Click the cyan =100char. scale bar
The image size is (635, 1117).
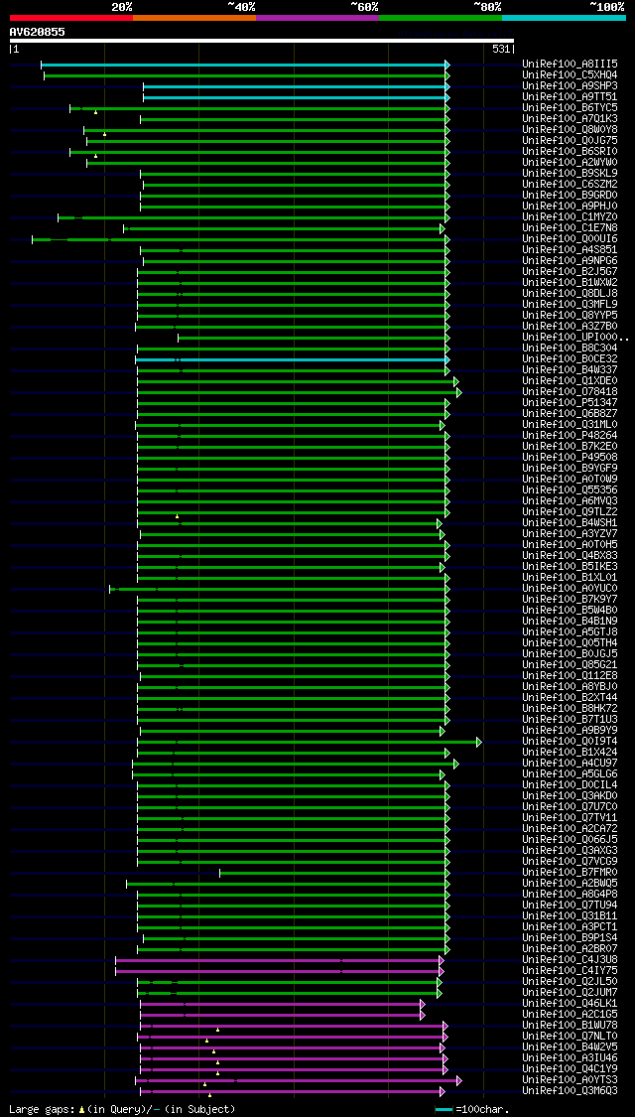444,1110
